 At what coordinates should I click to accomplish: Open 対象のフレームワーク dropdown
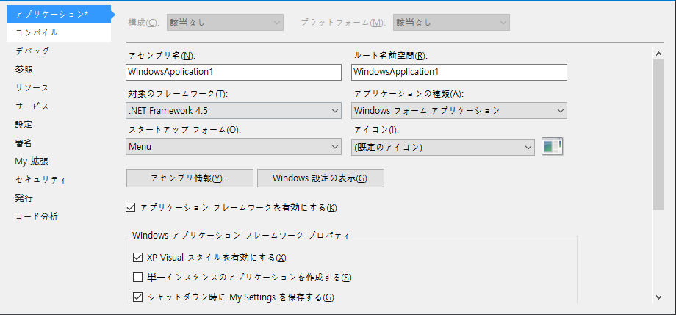(x=234, y=110)
